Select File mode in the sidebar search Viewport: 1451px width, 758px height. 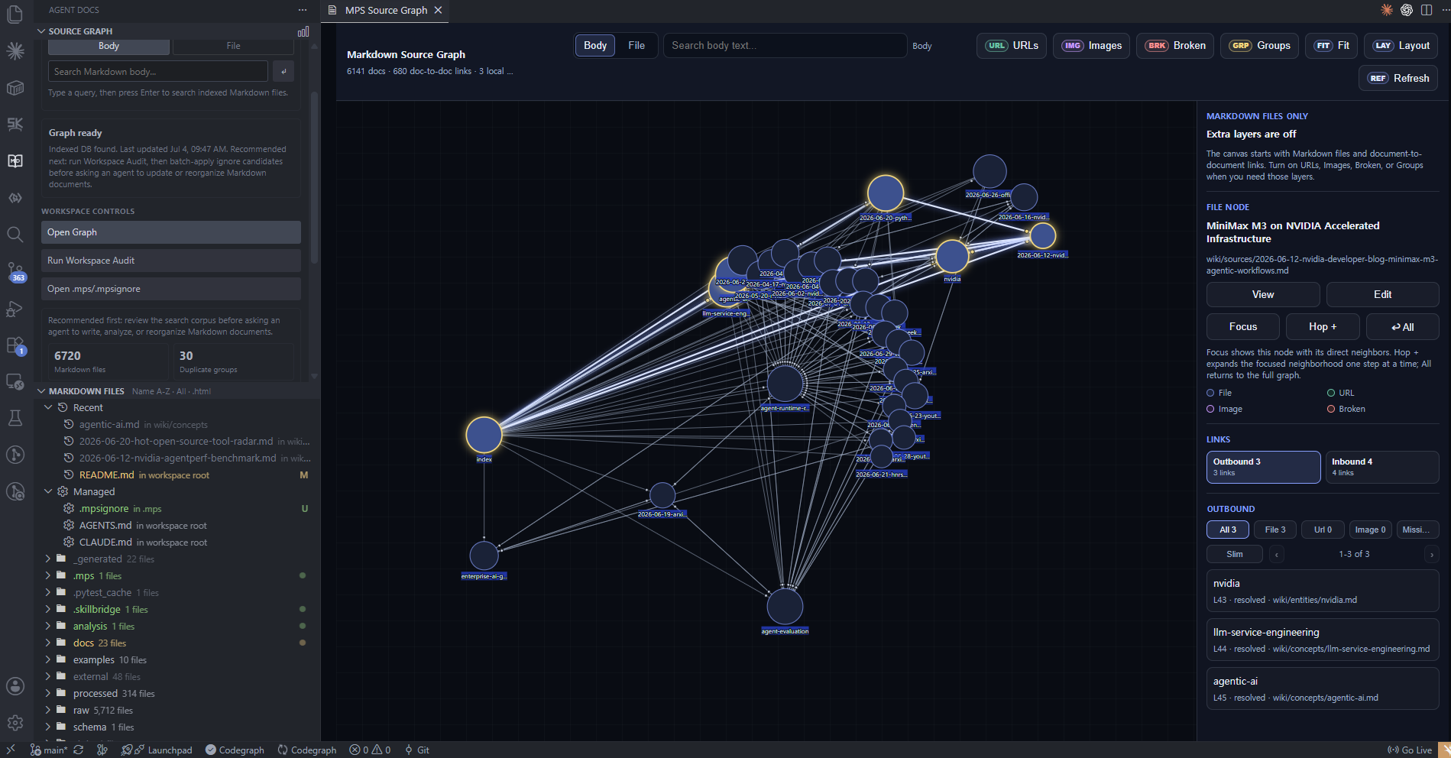[x=233, y=46]
